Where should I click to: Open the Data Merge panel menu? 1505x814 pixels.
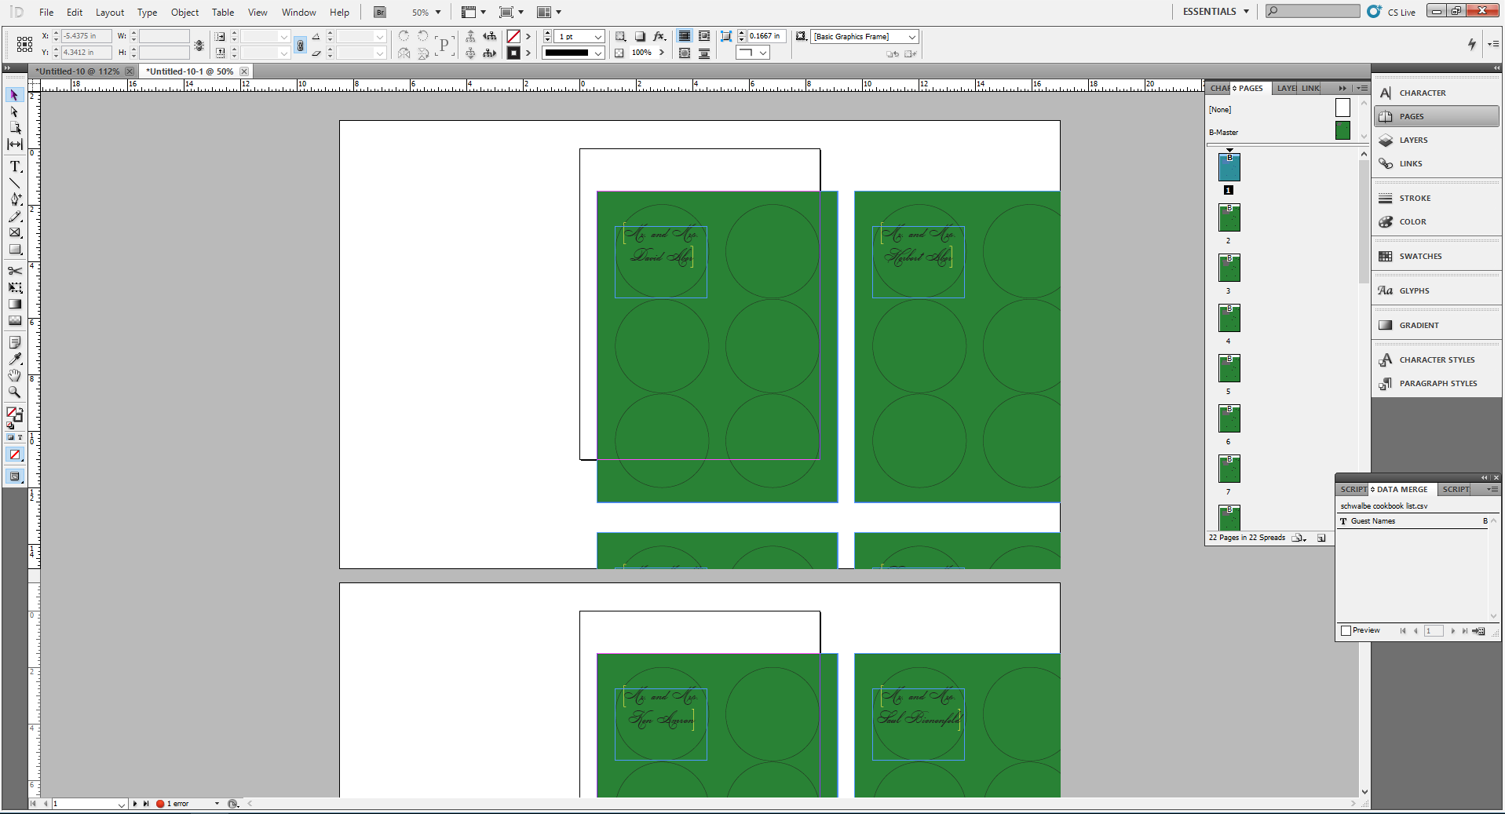1492,489
